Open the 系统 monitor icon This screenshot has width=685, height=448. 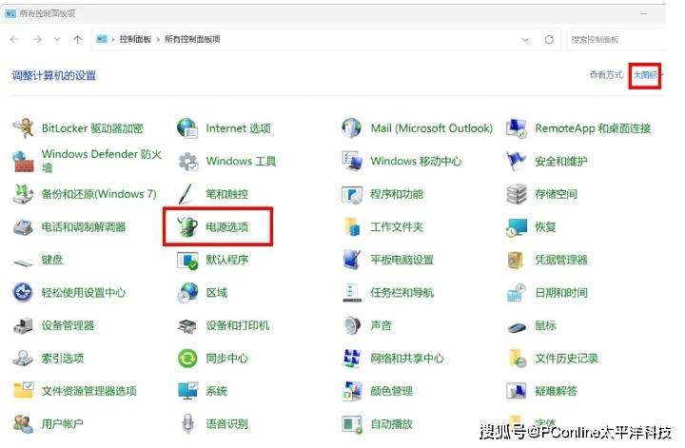pos(187,391)
